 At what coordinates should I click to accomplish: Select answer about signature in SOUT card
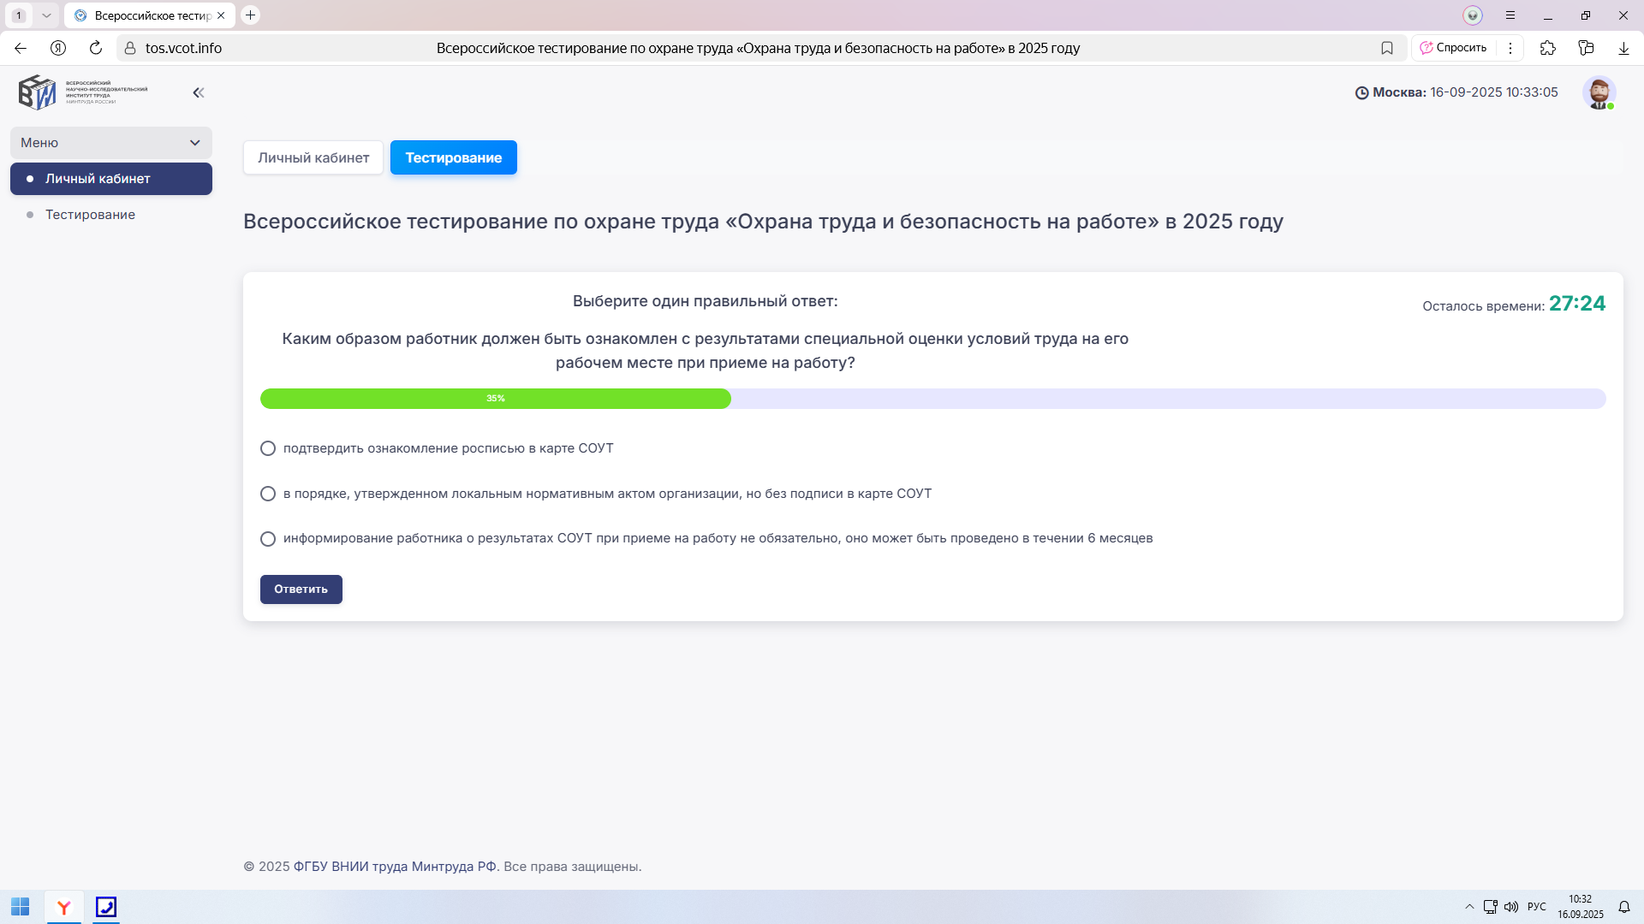pos(268,448)
